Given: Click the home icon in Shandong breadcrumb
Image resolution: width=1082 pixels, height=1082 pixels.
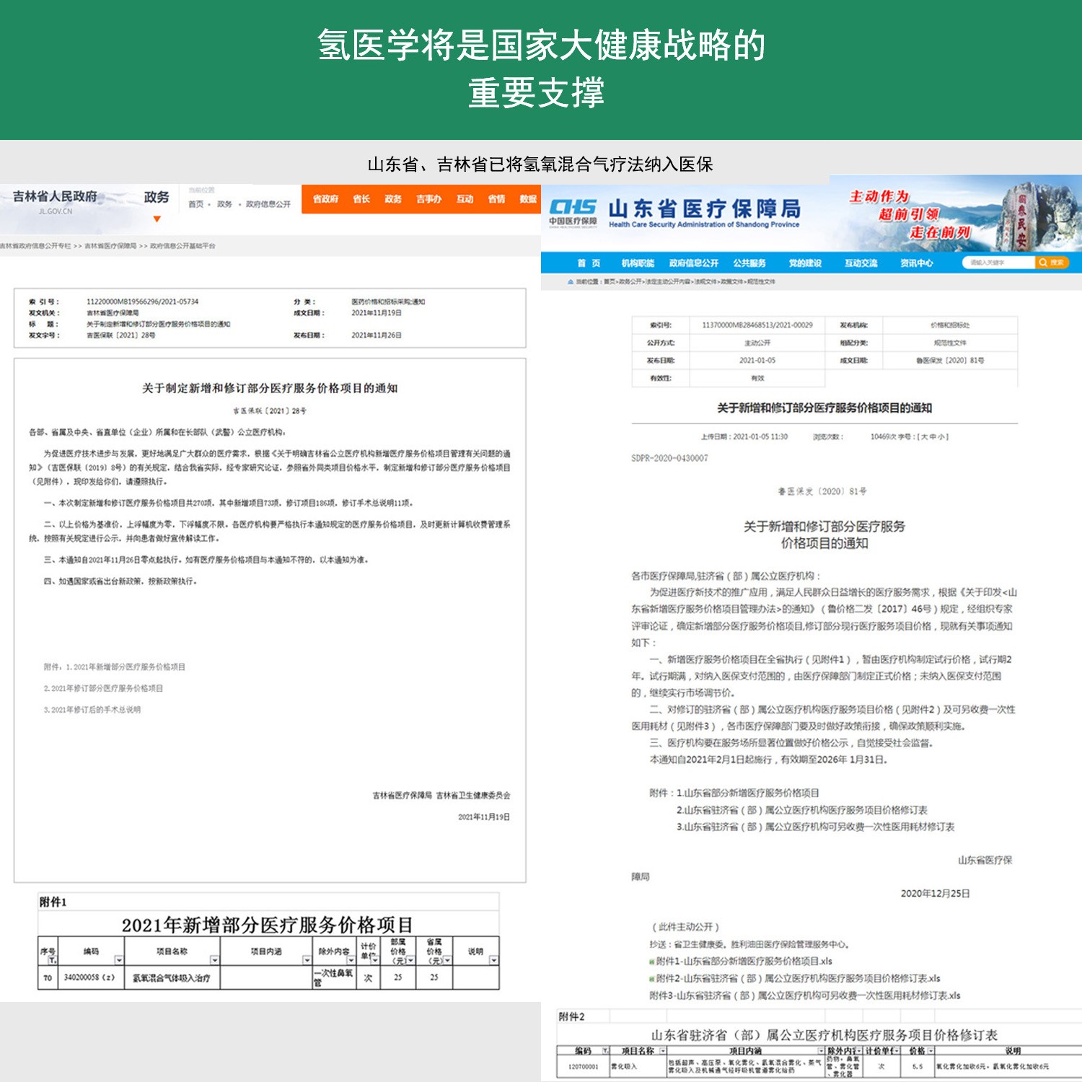Looking at the screenshot, I should coord(570,282).
